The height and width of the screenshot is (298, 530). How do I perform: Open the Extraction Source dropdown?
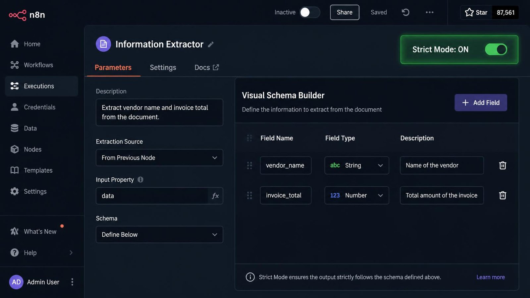[159, 158]
